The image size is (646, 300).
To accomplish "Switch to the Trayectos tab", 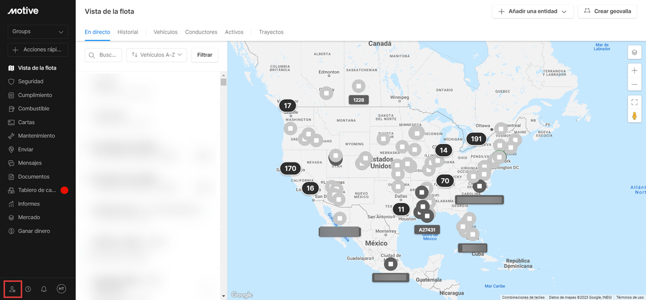I will pos(271,32).
